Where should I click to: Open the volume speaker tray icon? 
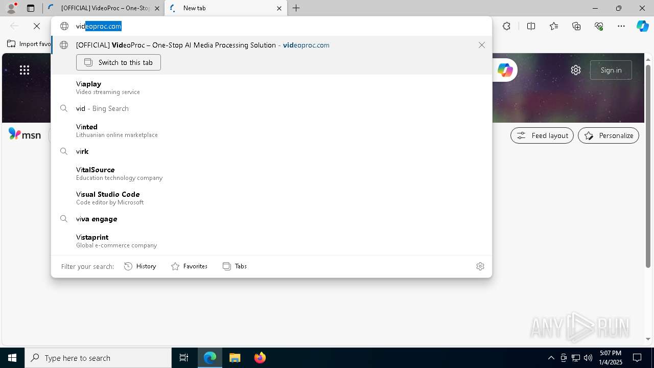pos(588,358)
